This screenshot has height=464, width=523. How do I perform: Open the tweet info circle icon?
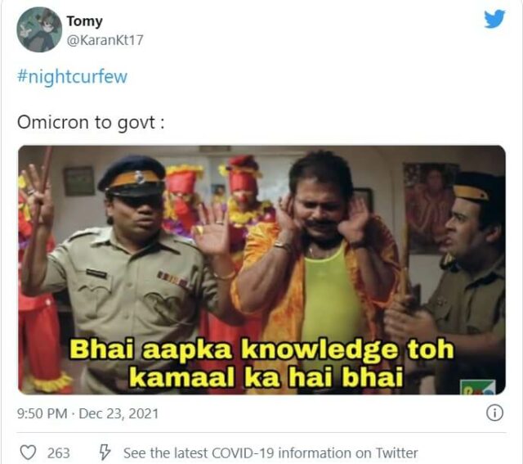click(x=494, y=413)
